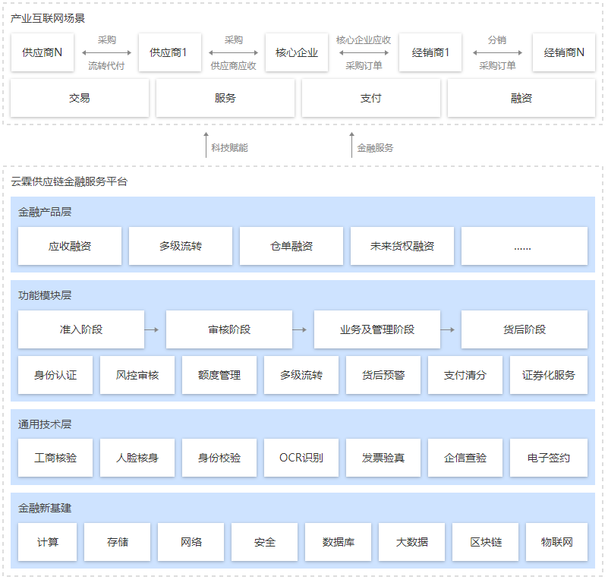Click the 分销 label
This screenshot has height=586, width=608.
497,40
